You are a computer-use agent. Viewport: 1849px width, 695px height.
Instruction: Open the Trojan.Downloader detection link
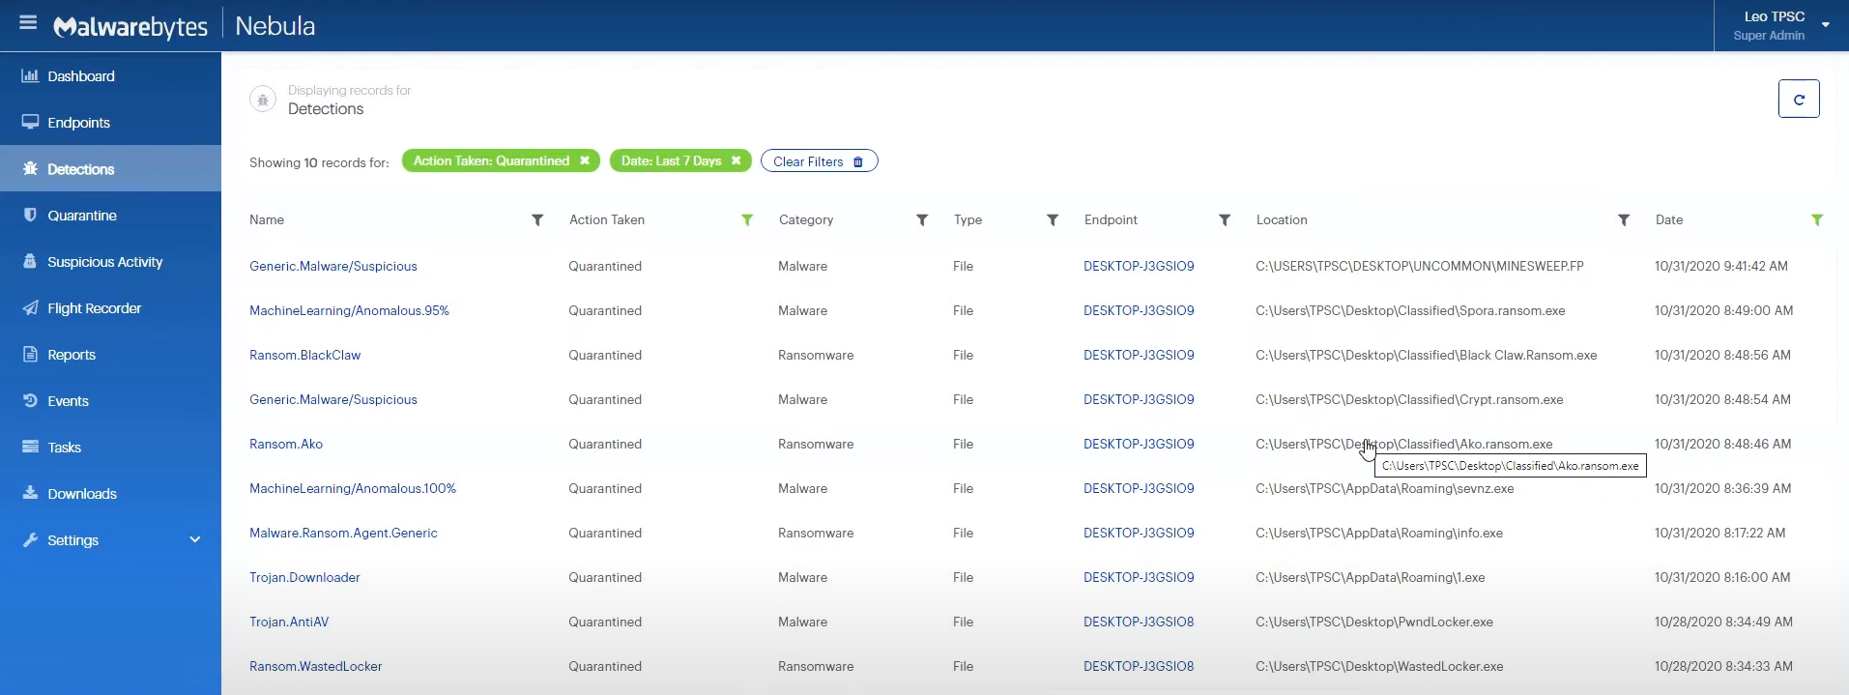coord(304,578)
